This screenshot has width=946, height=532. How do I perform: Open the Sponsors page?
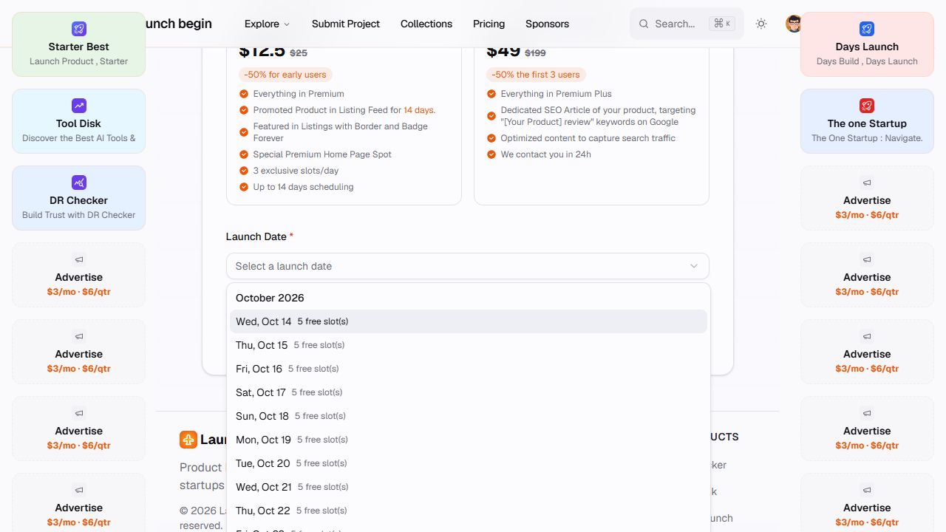click(x=547, y=24)
